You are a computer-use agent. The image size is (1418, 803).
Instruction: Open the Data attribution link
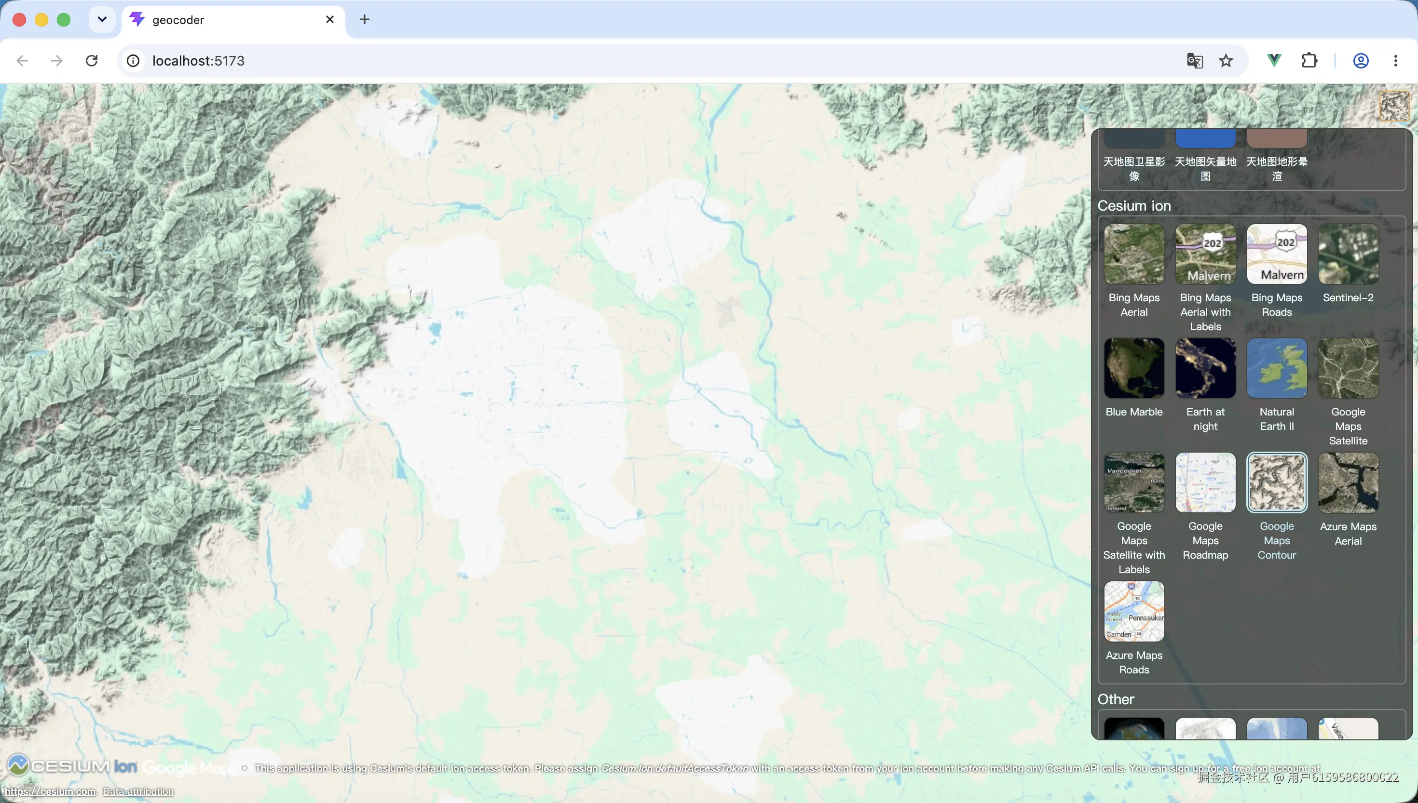(x=138, y=791)
